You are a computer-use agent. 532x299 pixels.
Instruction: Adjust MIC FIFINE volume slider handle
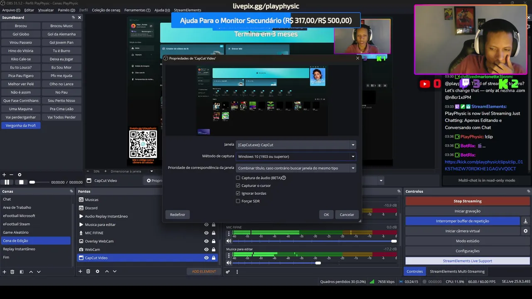394,241
